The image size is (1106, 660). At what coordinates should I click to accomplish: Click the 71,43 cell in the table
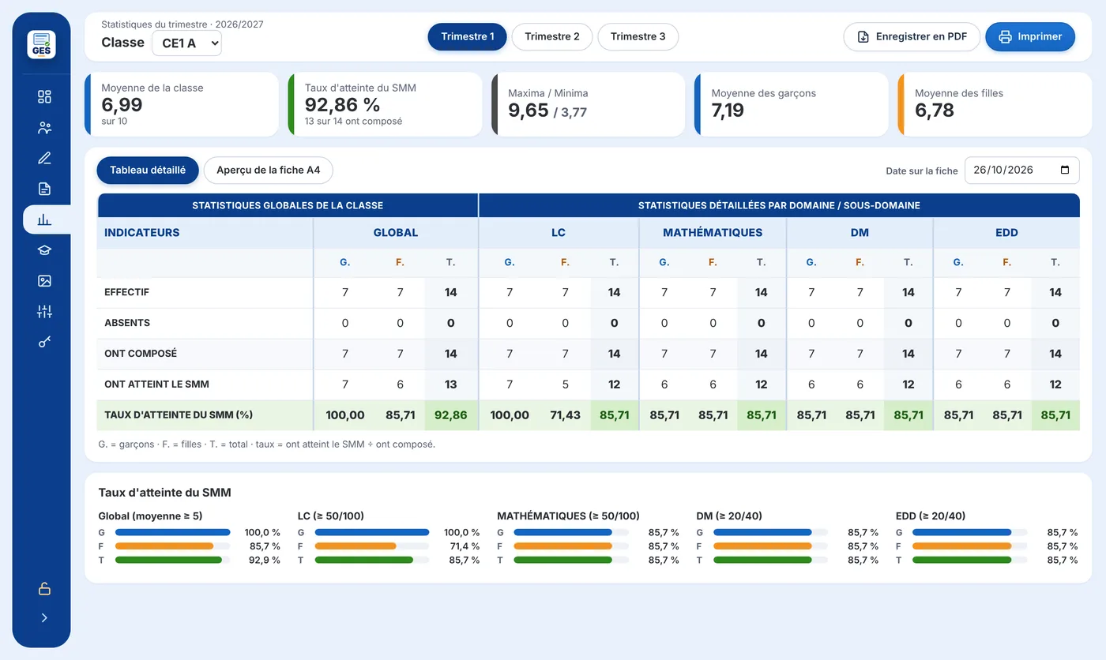[x=565, y=415]
